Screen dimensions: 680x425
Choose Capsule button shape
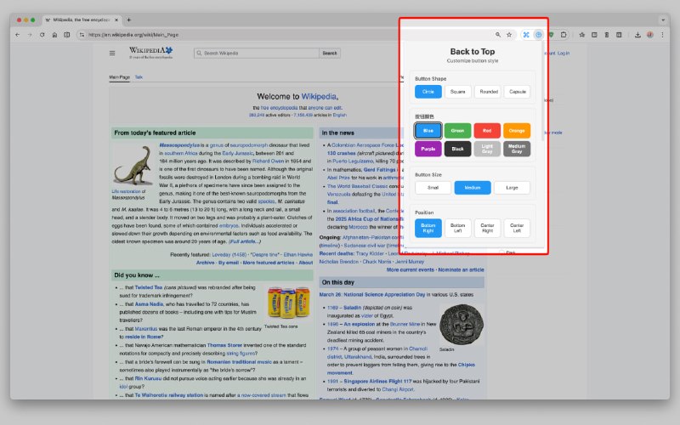[518, 92]
